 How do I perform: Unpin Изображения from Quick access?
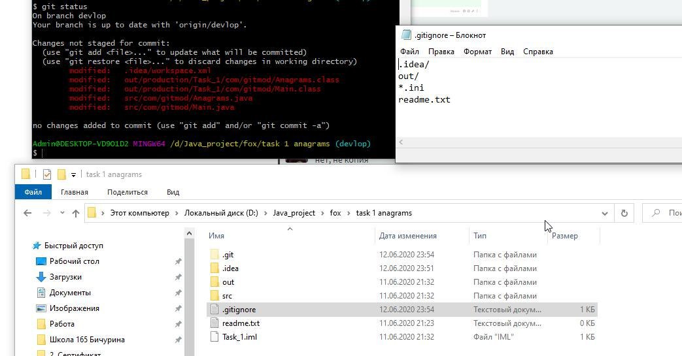click(178, 308)
